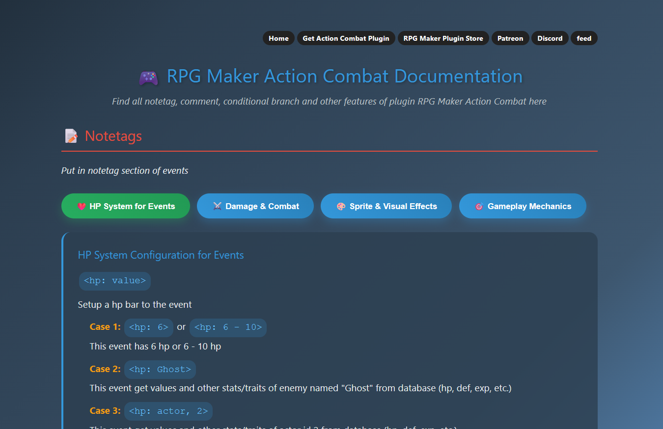Open the Discord link

(550, 38)
